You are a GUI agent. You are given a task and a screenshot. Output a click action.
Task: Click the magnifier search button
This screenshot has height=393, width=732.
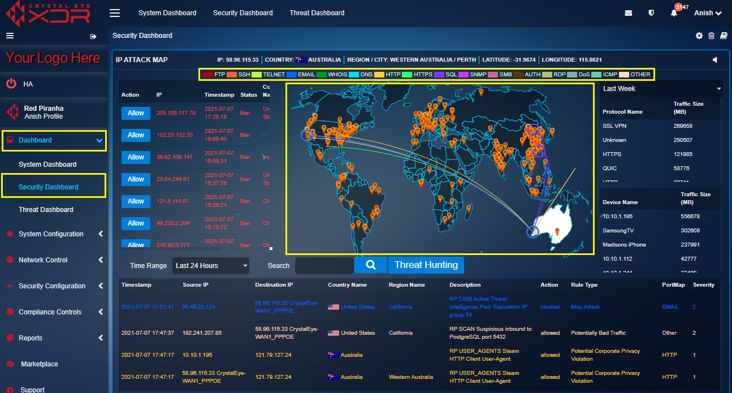coord(371,265)
